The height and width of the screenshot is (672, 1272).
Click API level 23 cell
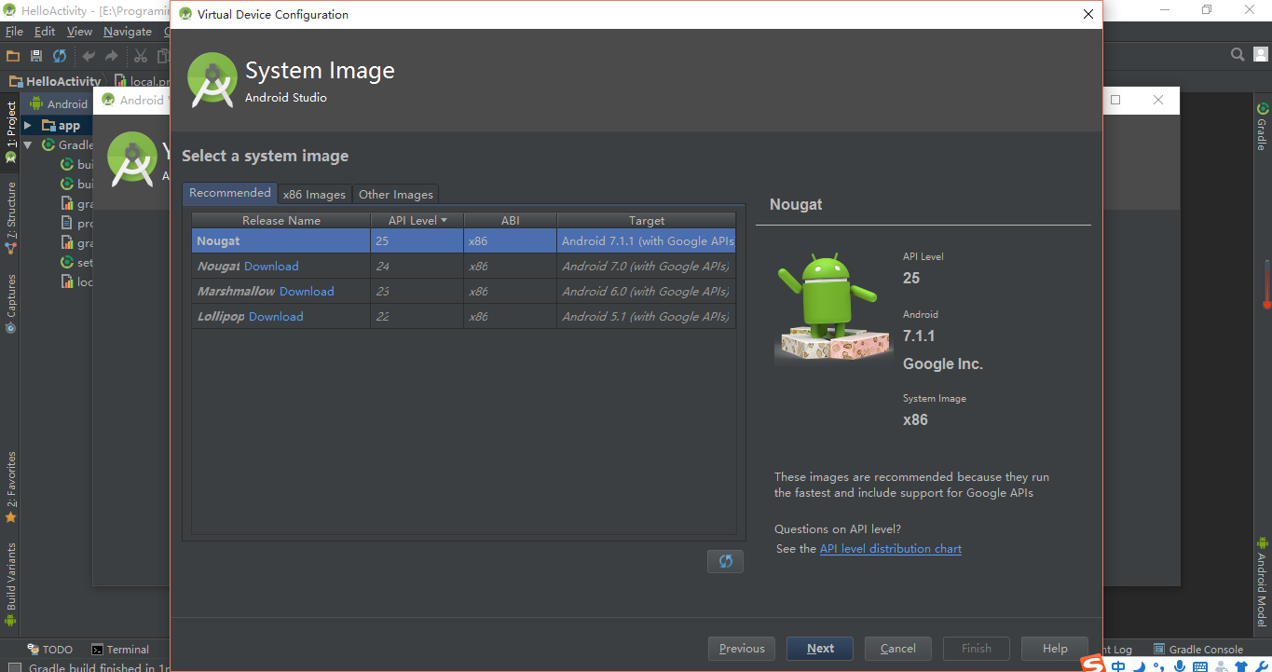coord(417,291)
